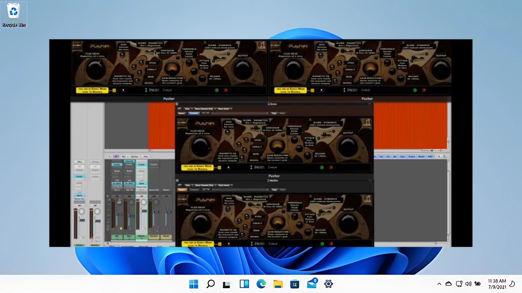Click Blend Dynamics slider in top-left Pusher
The height and width of the screenshot is (293, 522).
point(219,58)
